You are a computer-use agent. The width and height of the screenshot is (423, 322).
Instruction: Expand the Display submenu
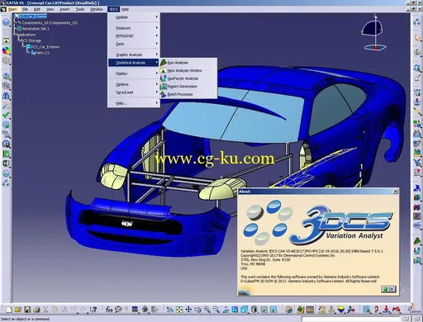pos(134,73)
